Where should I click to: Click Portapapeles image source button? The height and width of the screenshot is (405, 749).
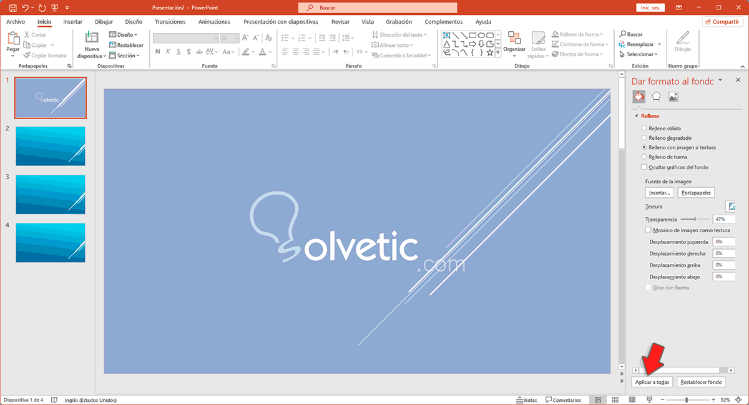(696, 193)
